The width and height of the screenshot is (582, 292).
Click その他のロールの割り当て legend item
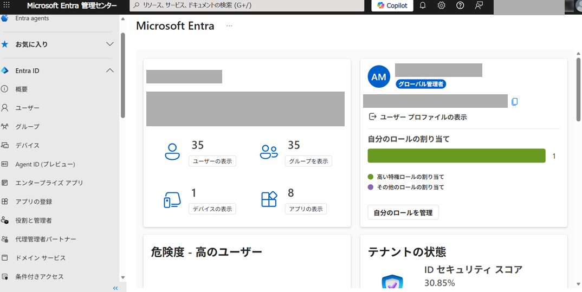pyautogui.click(x=406, y=187)
